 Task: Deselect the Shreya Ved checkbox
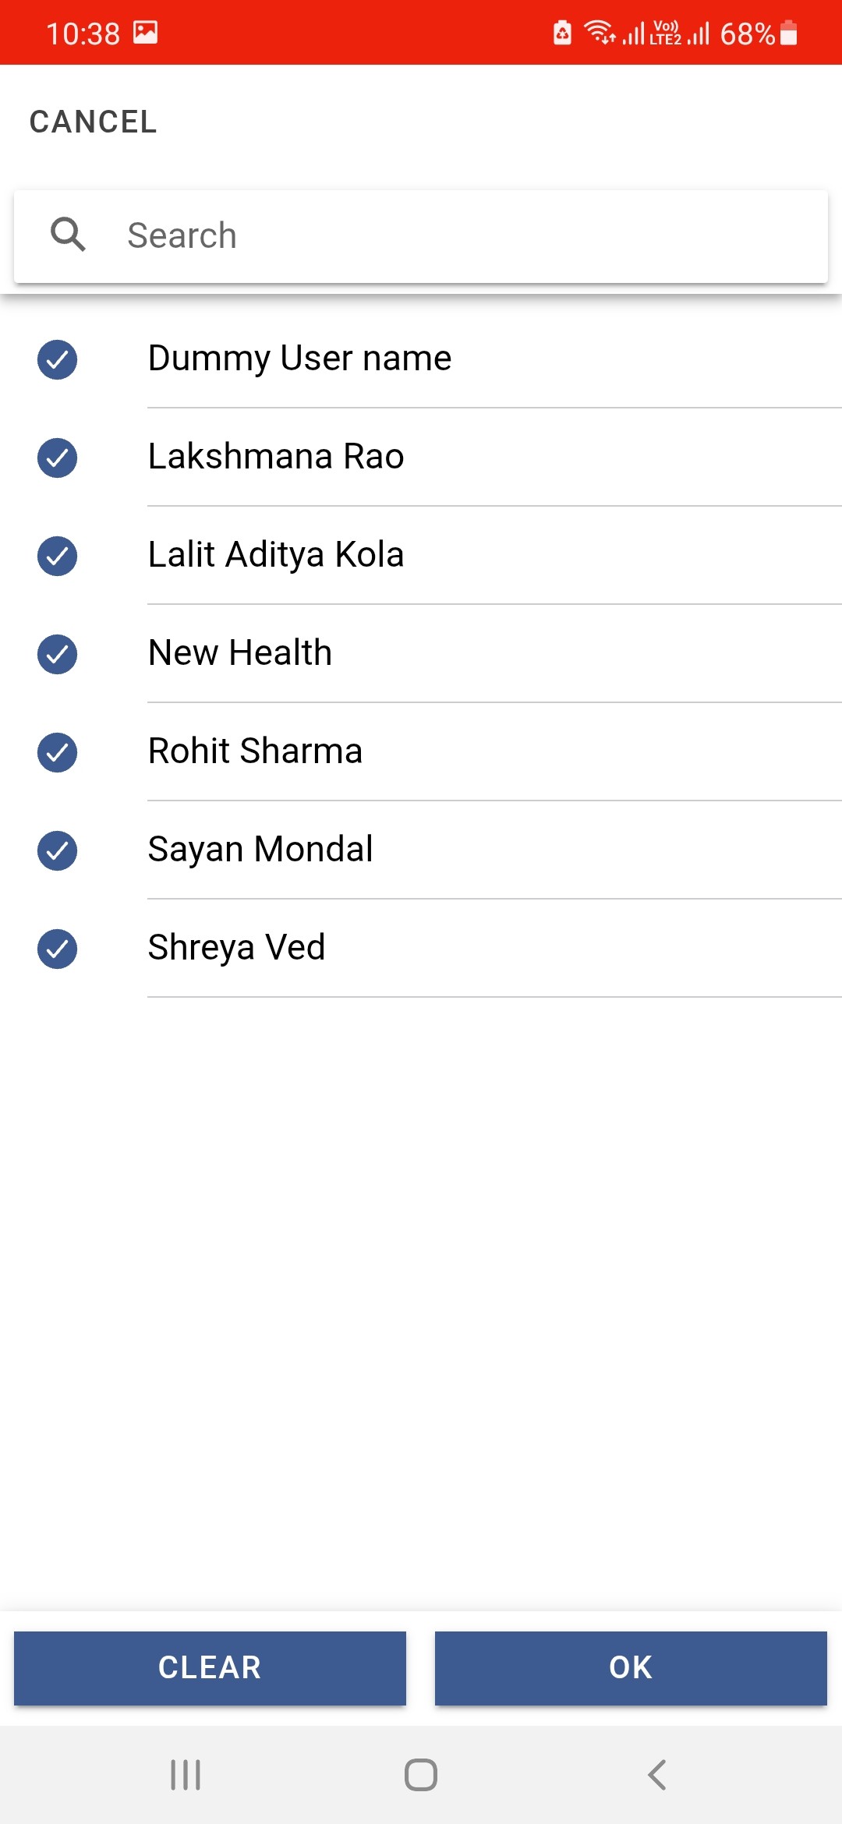57,949
